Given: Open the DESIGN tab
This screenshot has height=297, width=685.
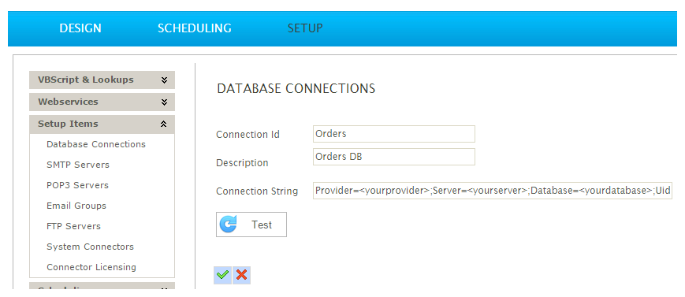Looking at the screenshot, I should coord(80,28).
